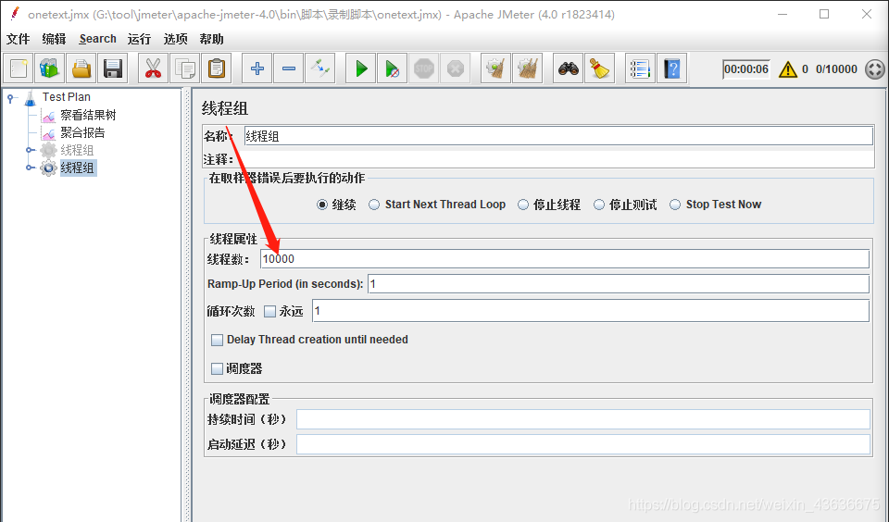Open the Search menu
889x522 pixels.
point(97,39)
